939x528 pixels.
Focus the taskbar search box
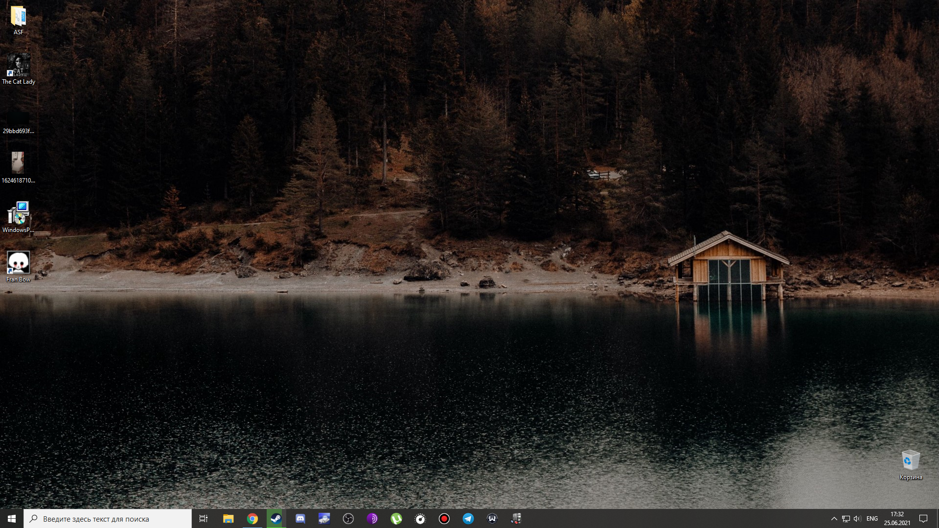tap(108, 519)
